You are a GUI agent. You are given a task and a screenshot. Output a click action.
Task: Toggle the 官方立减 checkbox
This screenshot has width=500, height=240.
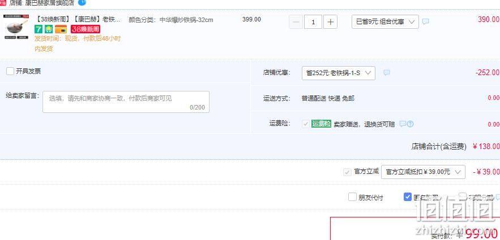tap(347, 172)
